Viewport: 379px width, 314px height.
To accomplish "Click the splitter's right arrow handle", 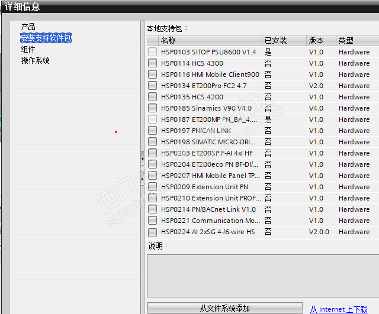I will (x=142, y=179).
